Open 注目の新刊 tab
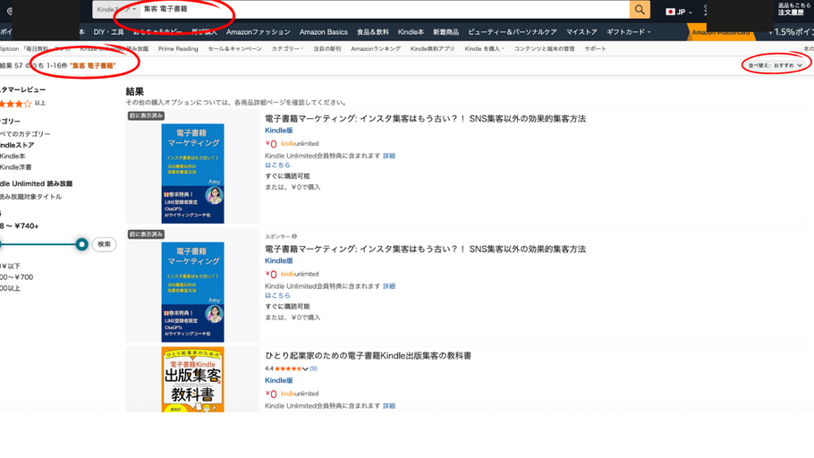The width and height of the screenshot is (814, 458). [327, 49]
